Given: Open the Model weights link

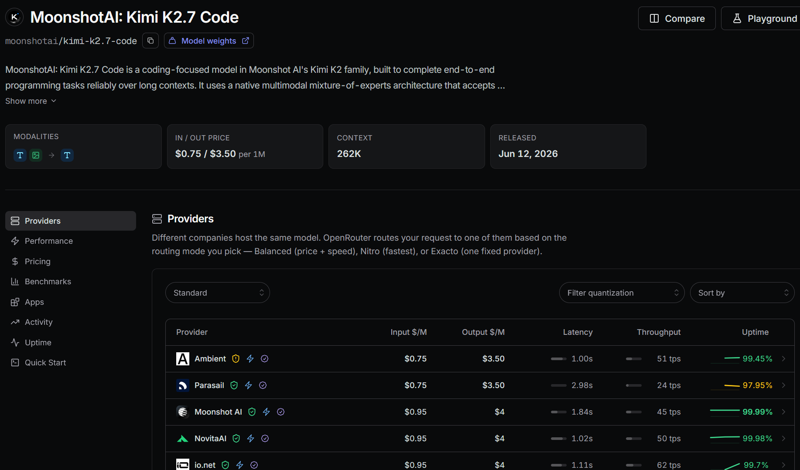Looking at the screenshot, I should (209, 41).
